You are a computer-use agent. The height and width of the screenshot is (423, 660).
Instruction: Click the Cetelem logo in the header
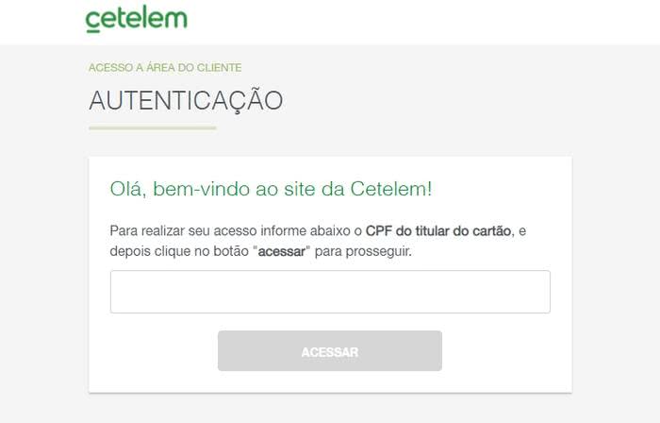[x=137, y=19]
